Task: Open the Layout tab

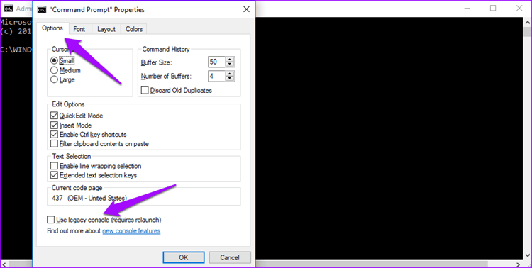Action: (106, 29)
